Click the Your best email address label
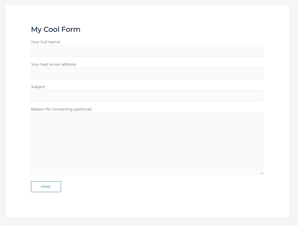 point(54,64)
